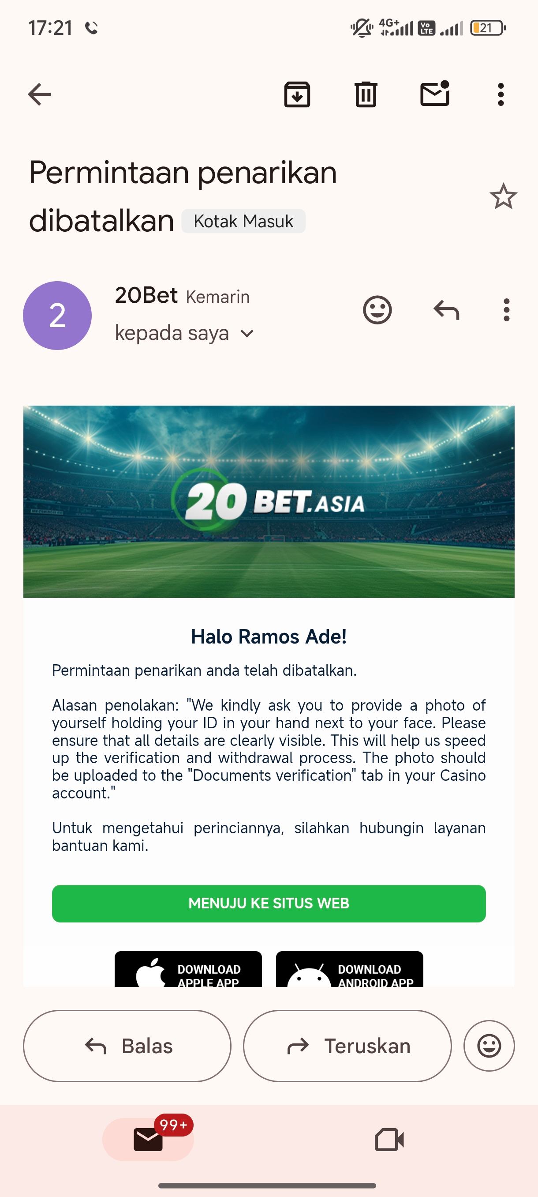
Task: Tap the Kotak Masuk label
Action: [243, 221]
